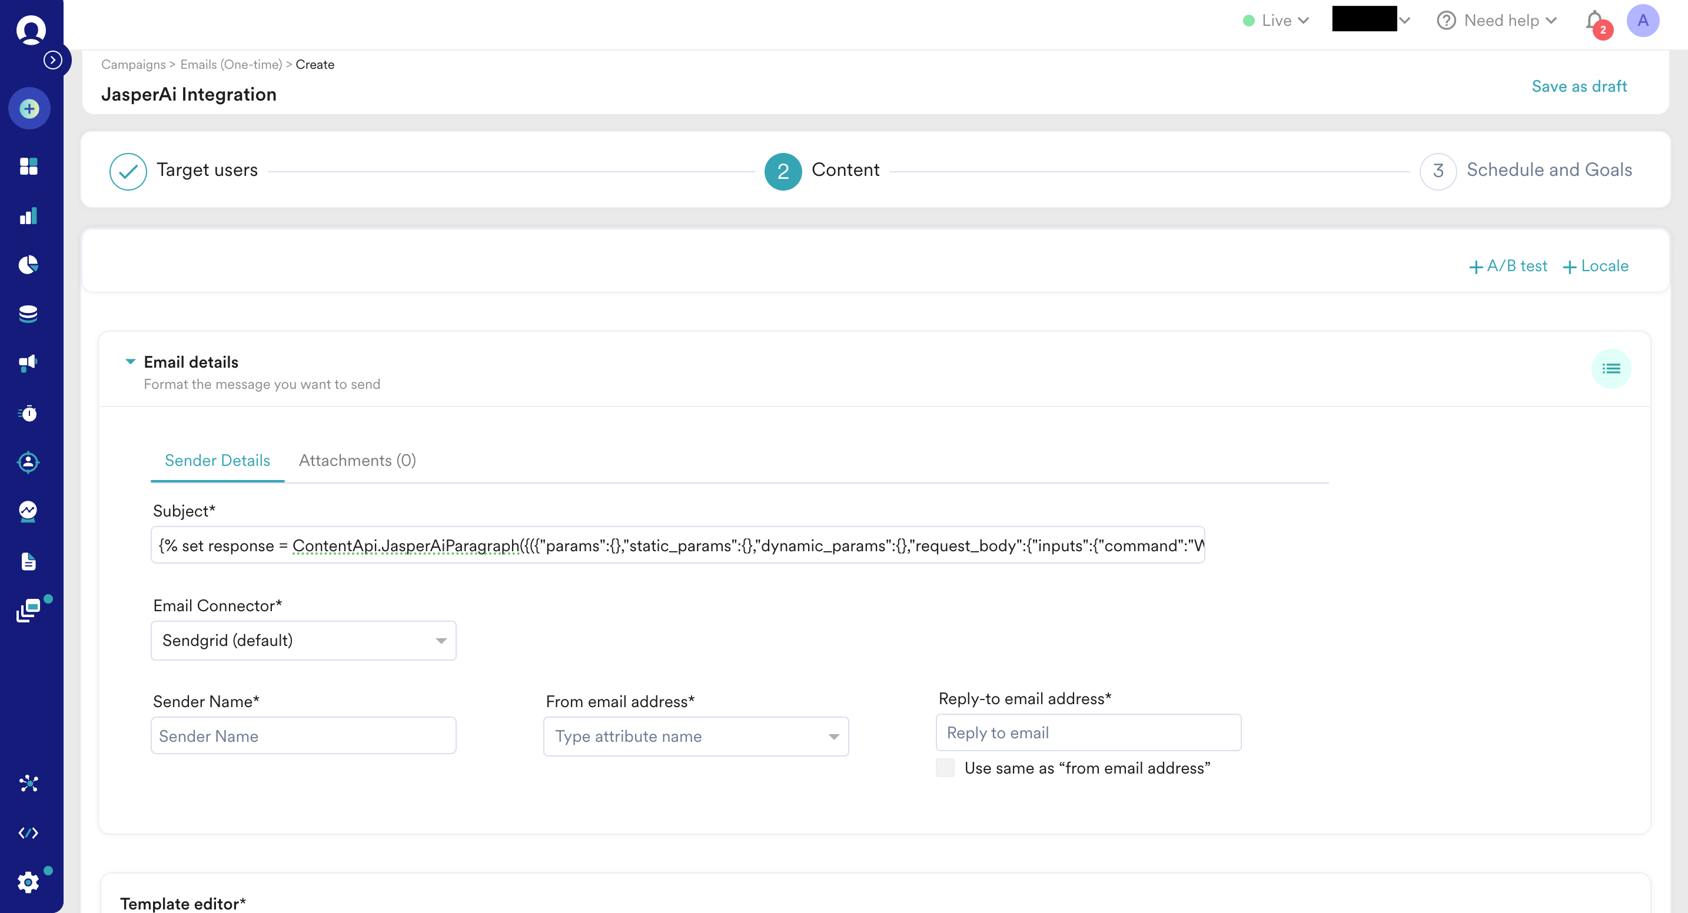Open the redacted workspace dropdown
Viewport: 1688px width, 913px height.
pos(1371,19)
